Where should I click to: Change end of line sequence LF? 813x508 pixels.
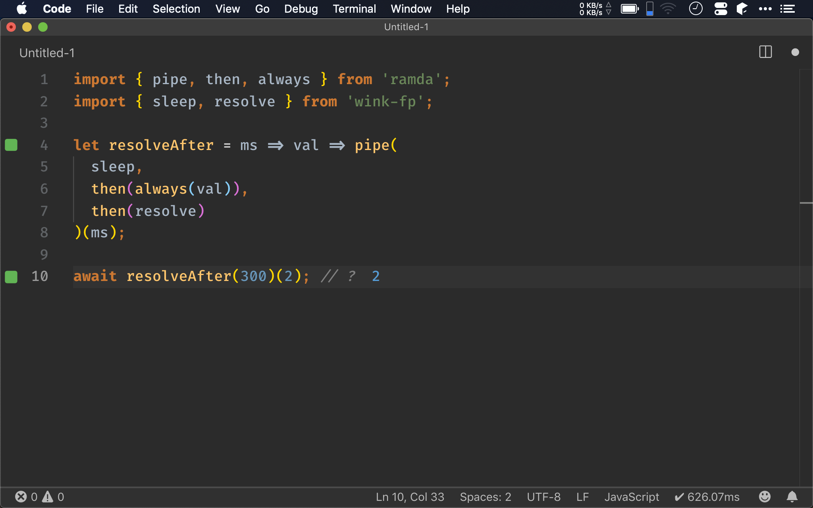click(582, 497)
